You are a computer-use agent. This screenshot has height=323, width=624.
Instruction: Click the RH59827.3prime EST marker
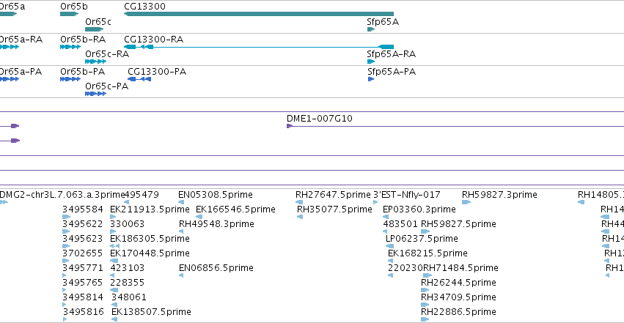click(x=466, y=202)
